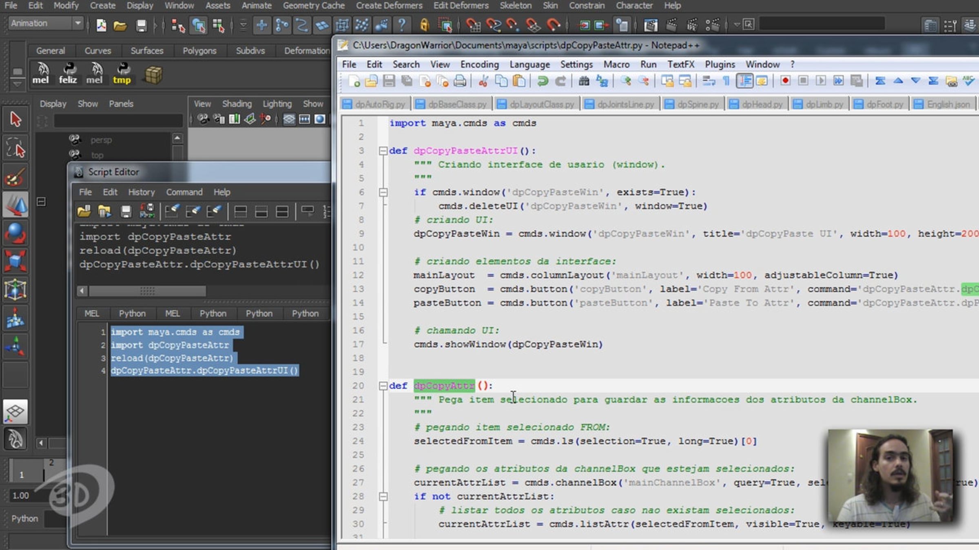Switch to the dpSpine.py tab
The width and height of the screenshot is (979, 550).
692,104
